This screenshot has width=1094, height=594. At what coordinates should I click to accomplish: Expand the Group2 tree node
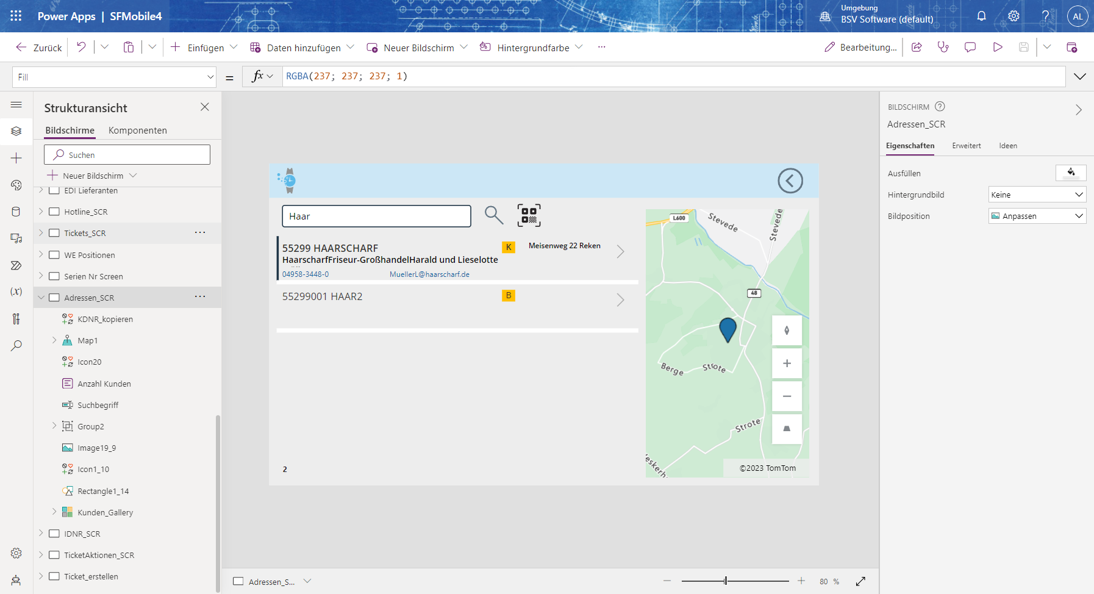pos(54,426)
